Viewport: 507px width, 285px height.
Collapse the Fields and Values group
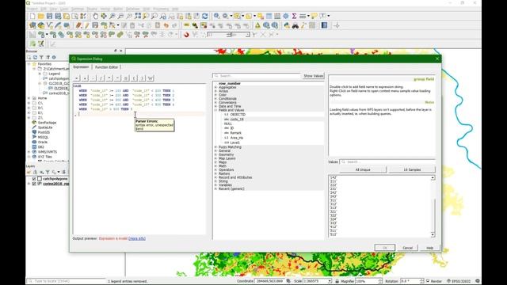pyautogui.click(x=216, y=110)
